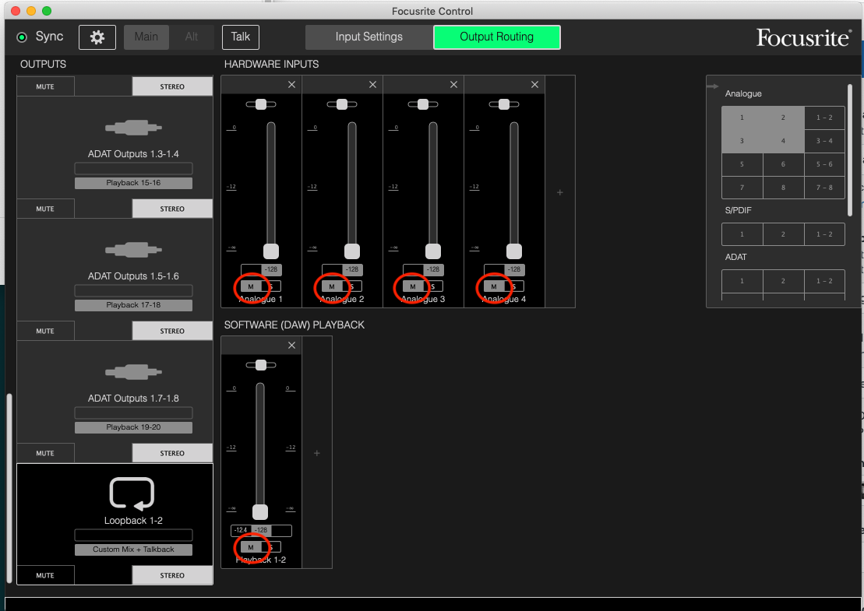The height and width of the screenshot is (611, 864).
Task: Select Analogue input 6 in the picker
Action: (x=783, y=164)
